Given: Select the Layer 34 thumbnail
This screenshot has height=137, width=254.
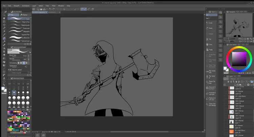Looking at the screenshot, I should tap(232, 127).
